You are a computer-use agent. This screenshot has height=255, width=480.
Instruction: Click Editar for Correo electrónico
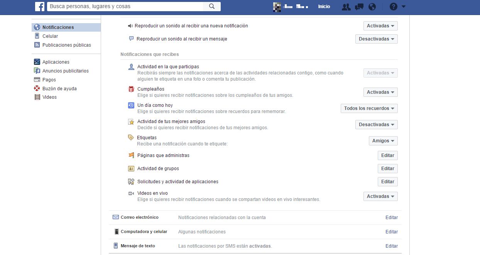click(391, 218)
